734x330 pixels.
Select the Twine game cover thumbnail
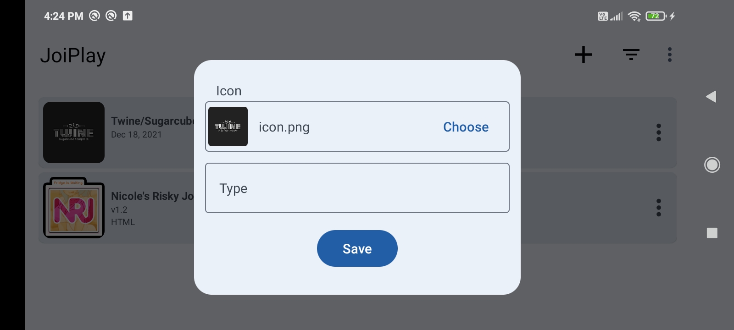click(74, 132)
